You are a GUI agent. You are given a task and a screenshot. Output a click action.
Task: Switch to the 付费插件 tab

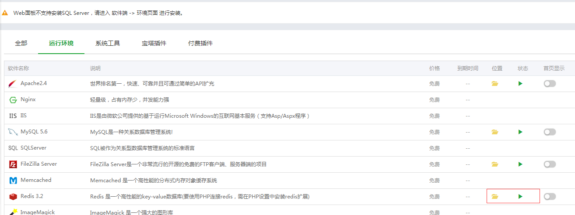(x=200, y=43)
